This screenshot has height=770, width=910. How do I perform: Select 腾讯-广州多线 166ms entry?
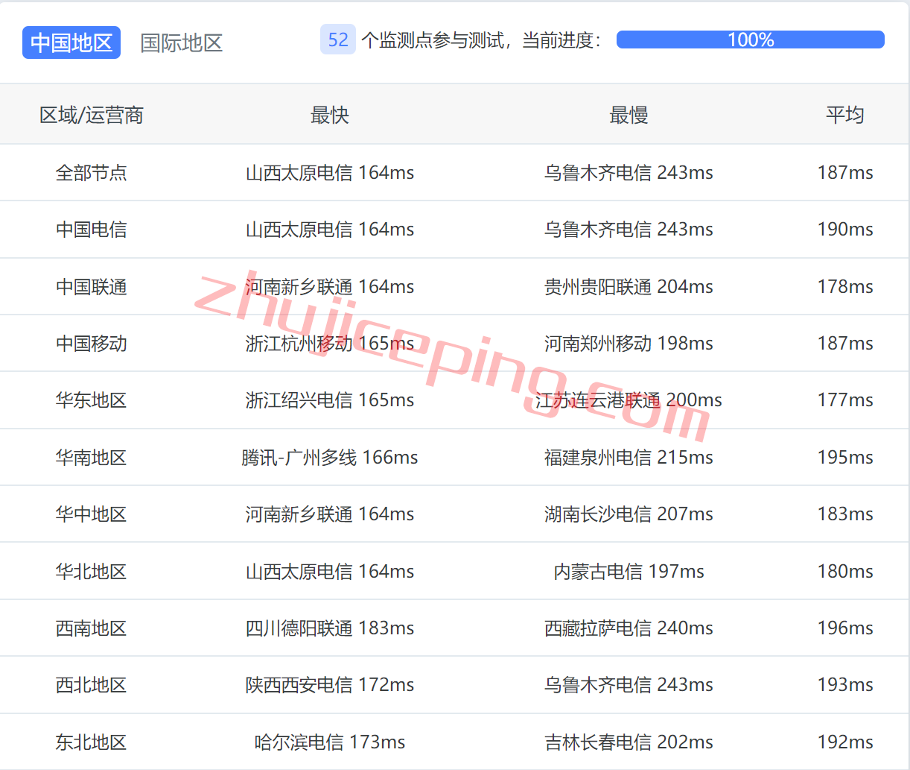click(329, 457)
